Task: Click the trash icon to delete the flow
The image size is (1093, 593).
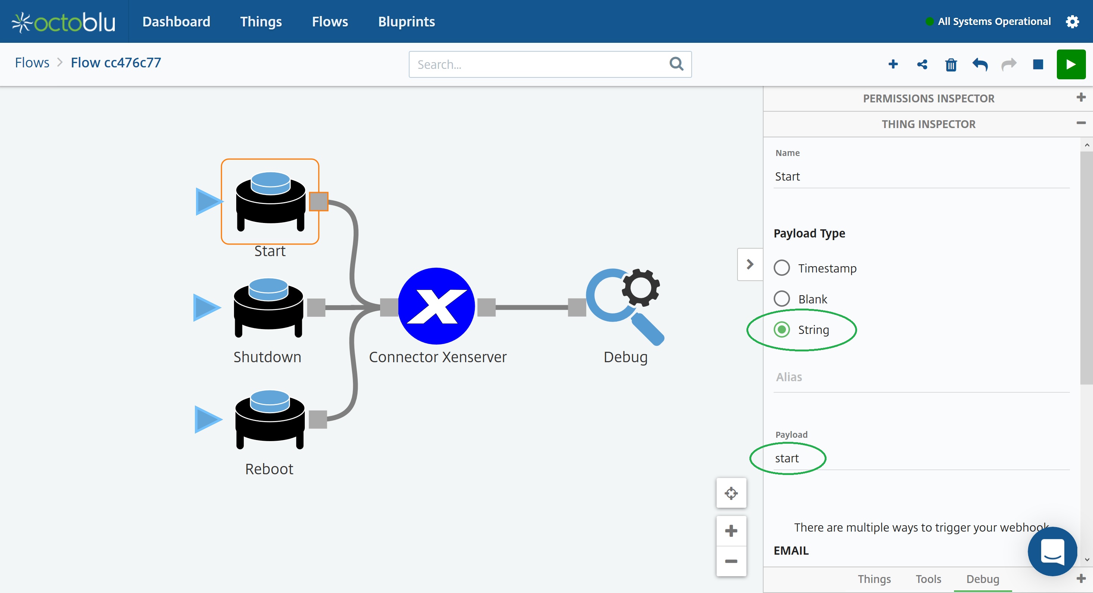Action: point(951,65)
